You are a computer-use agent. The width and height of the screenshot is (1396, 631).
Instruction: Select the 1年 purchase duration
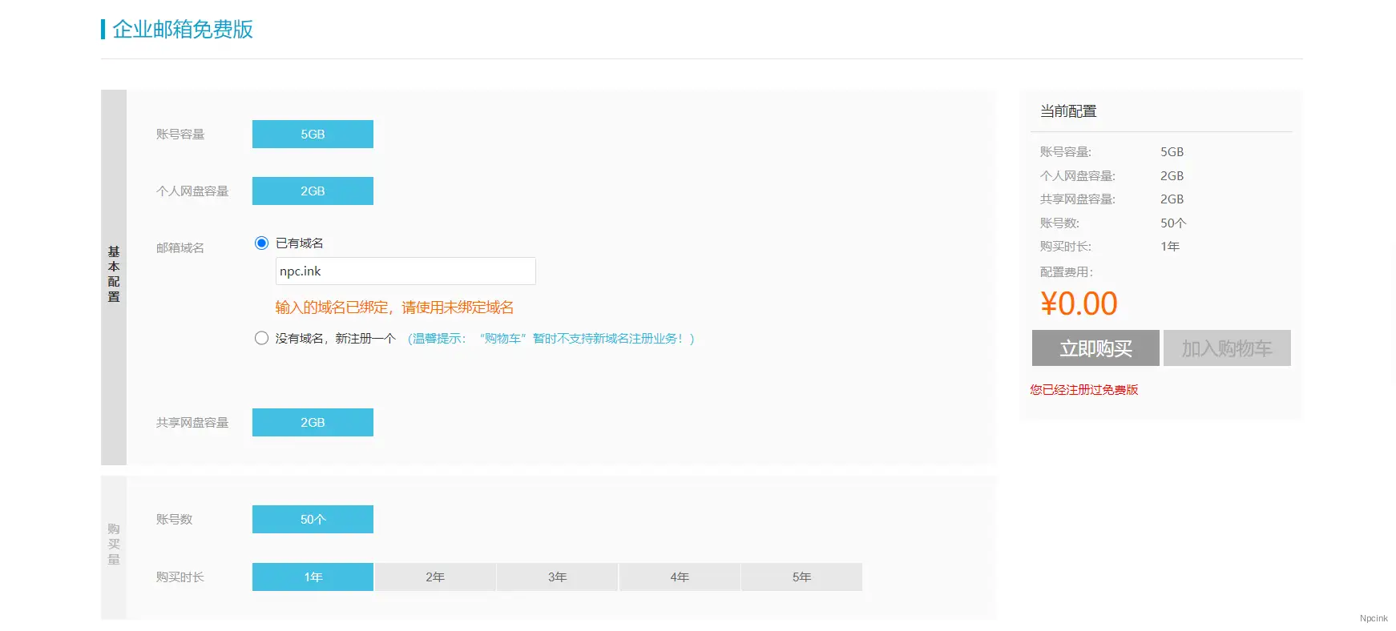[313, 577]
